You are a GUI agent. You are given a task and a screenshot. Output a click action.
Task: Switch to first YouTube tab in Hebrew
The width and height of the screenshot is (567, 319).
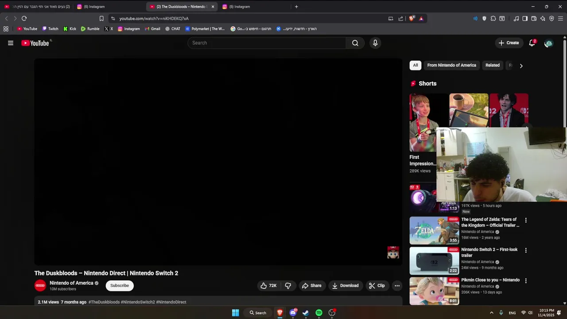[x=37, y=7]
